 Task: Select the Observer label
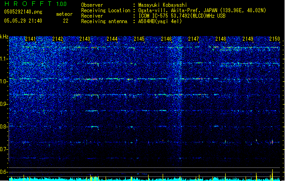coord(92,5)
